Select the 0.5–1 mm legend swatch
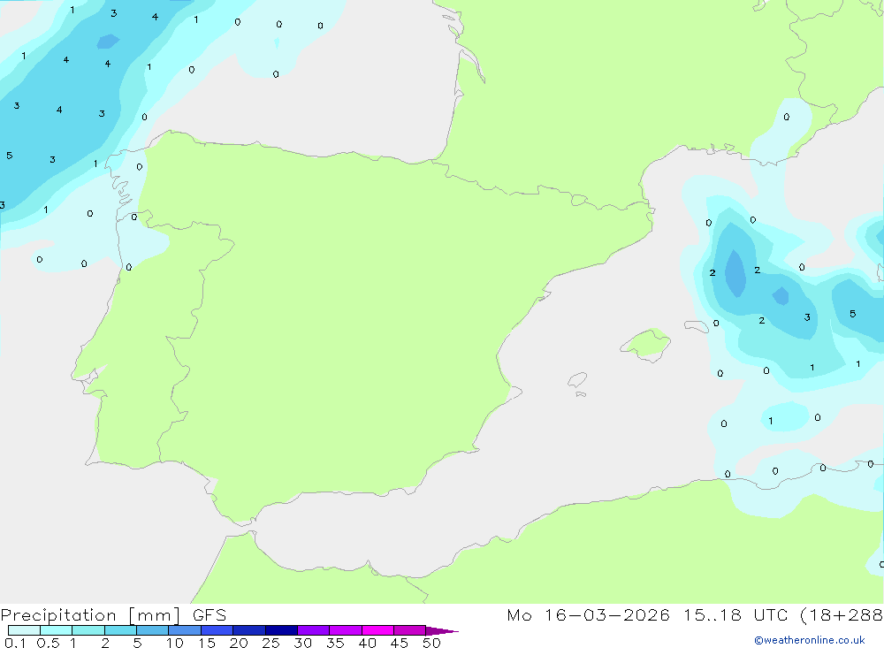The height and width of the screenshot is (648, 884). pyautogui.click(x=56, y=630)
